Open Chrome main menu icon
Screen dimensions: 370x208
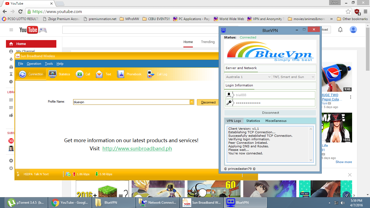click(365, 12)
